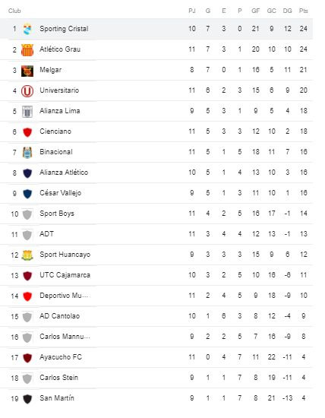Click the PJ column header

192,11
